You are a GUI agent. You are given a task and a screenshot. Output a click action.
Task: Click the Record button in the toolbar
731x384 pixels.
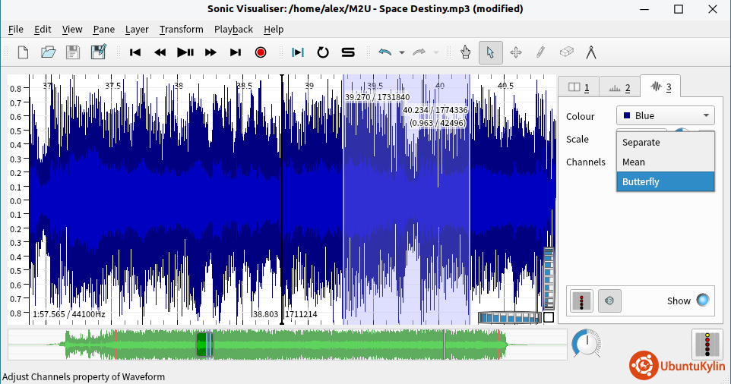[x=261, y=52]
